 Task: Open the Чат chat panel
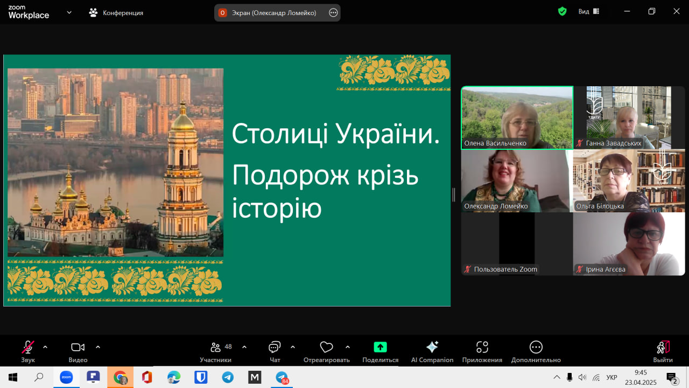pos(275,348)
